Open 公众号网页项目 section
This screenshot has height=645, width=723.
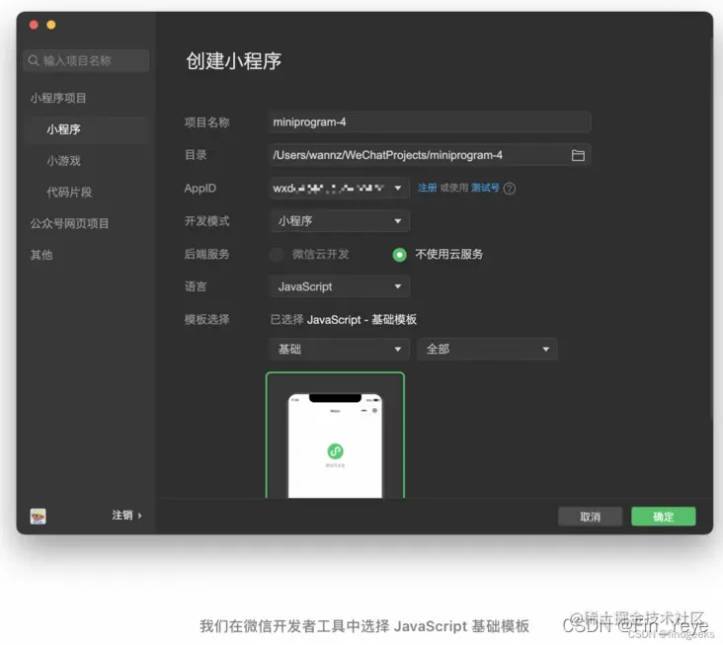click(x=69, y=223)
